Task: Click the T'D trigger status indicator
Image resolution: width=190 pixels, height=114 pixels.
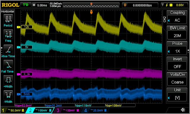Action: tap(26, 5)
